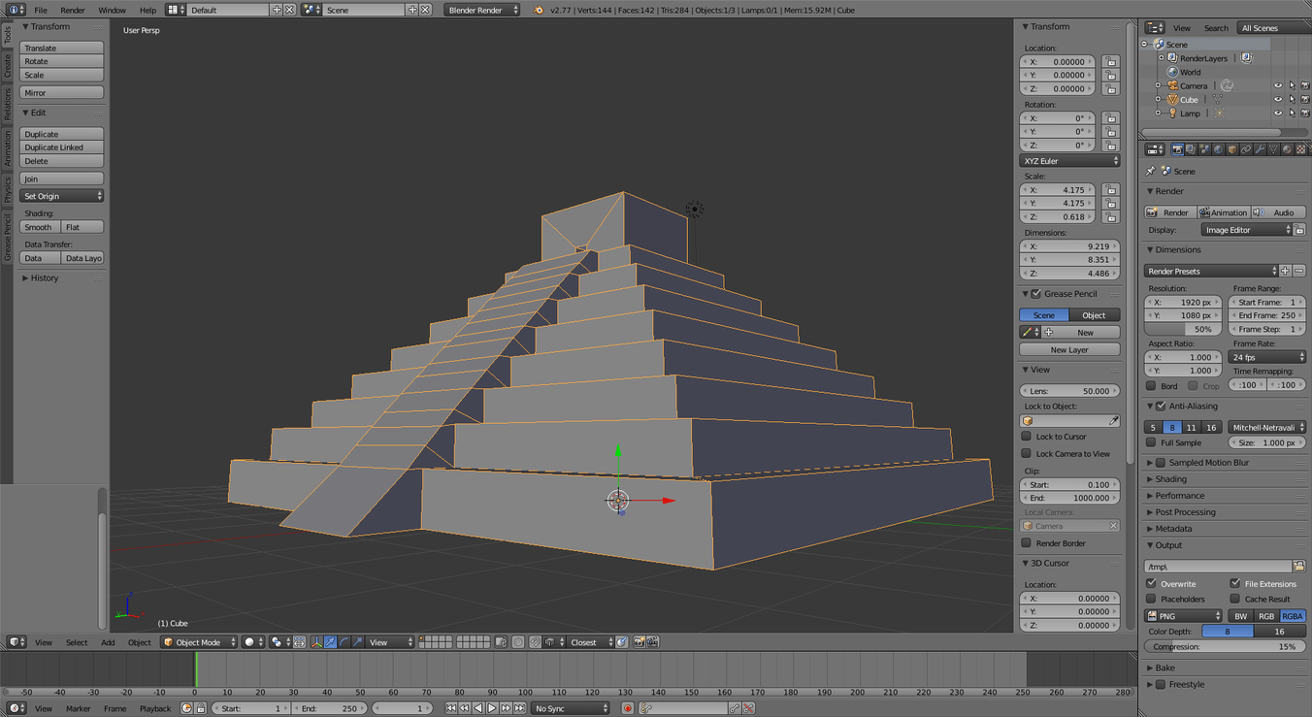The image size is (1312, 717).
Task: Hide the Cube in the outliner
Action: 1277,100
